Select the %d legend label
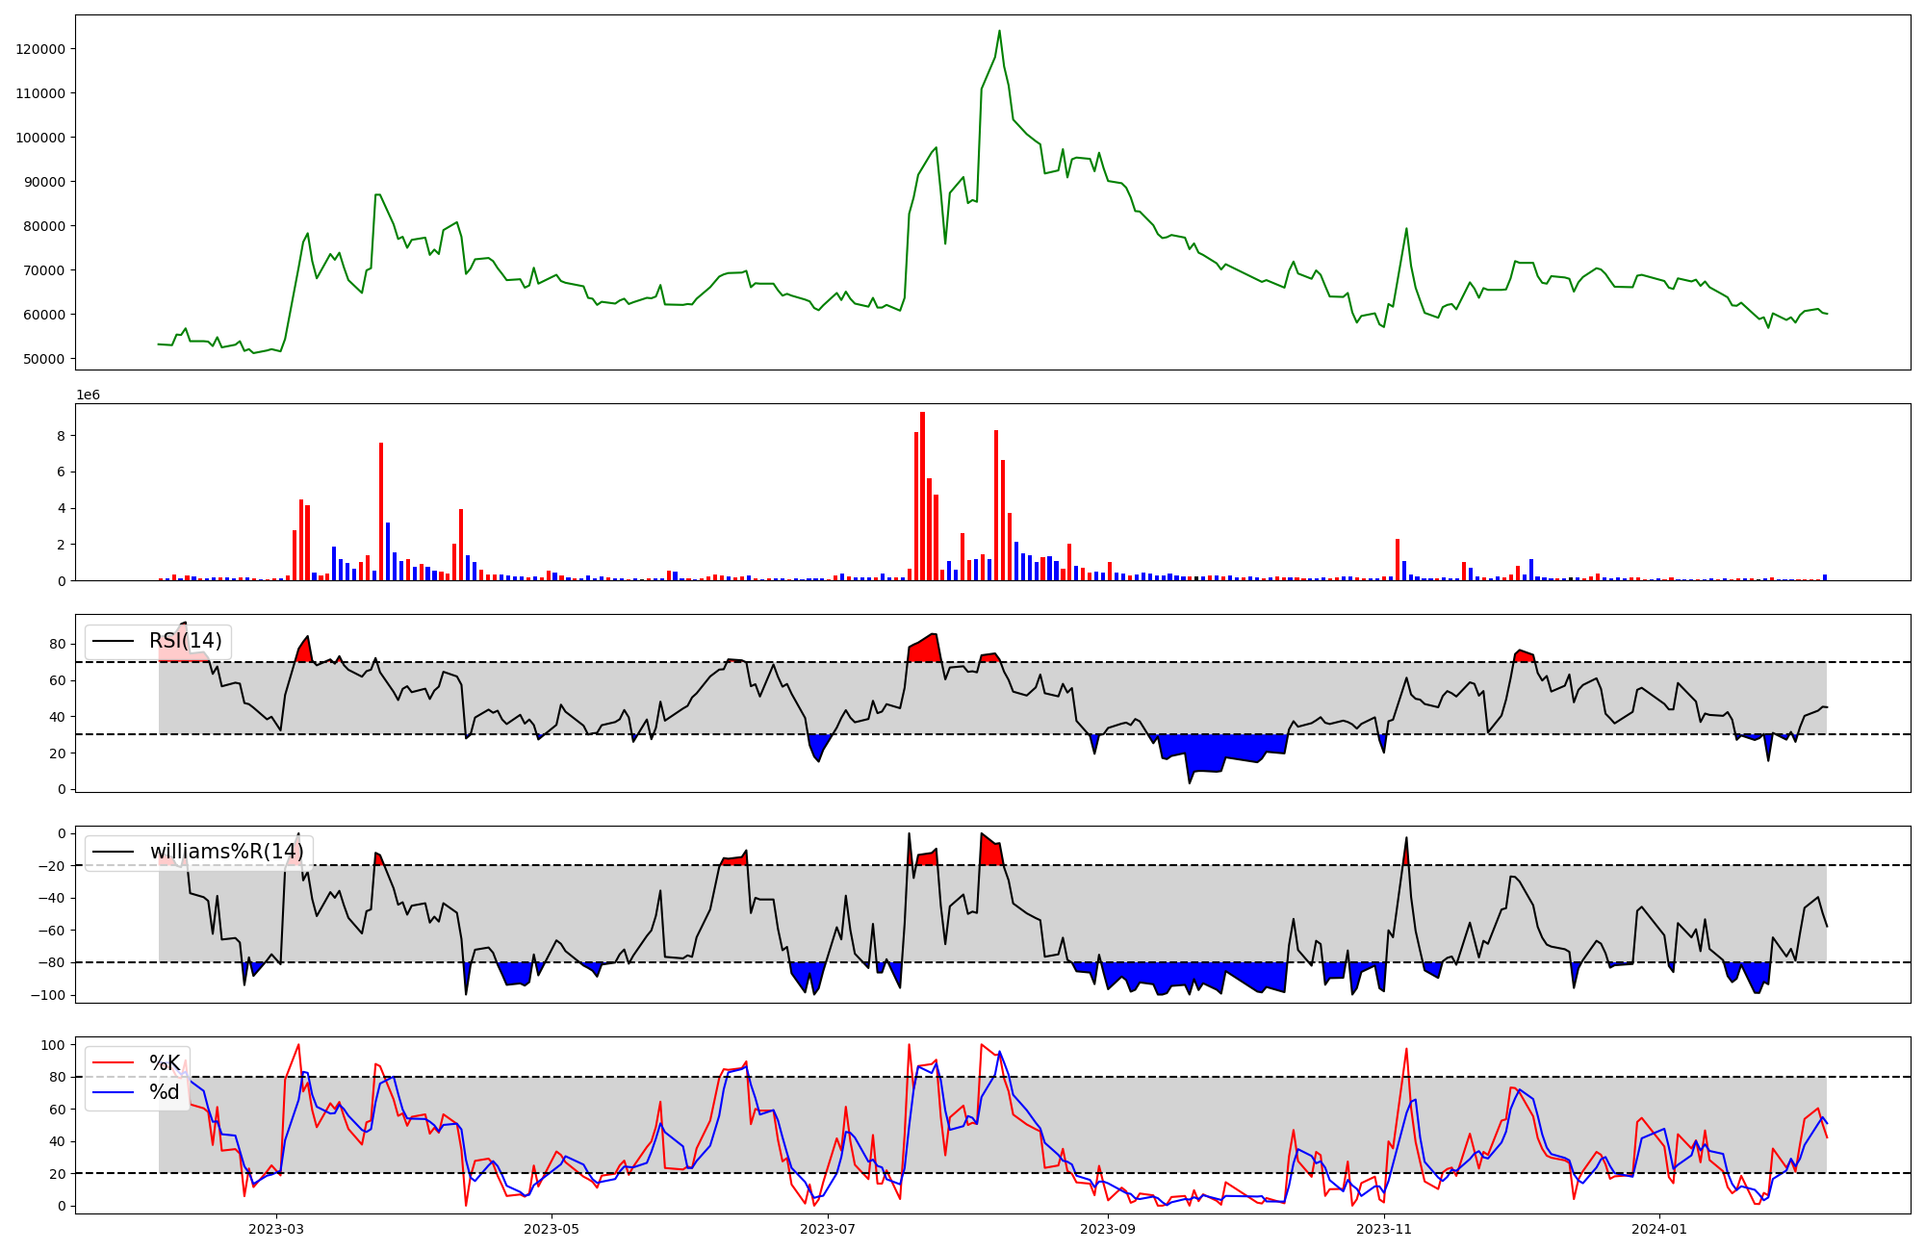Viewport: 1925px width, 1251px height. [164, 1092]
